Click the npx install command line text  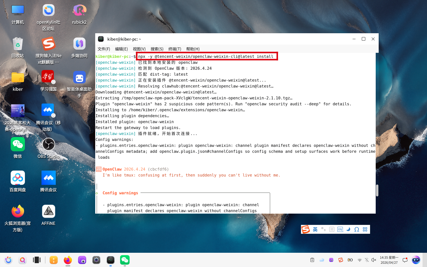pos(206,56)
